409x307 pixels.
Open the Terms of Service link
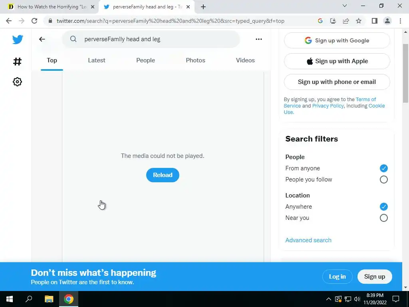pos(366,100)
